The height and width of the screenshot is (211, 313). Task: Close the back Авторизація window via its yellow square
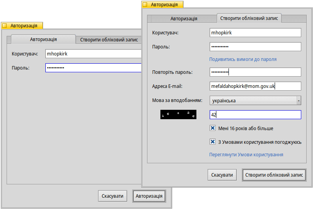tap(5, 25)
